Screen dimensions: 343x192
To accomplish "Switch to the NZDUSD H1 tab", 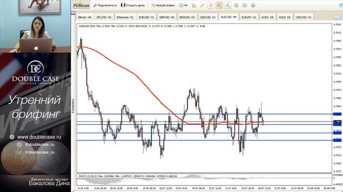I will pos(187,17).
